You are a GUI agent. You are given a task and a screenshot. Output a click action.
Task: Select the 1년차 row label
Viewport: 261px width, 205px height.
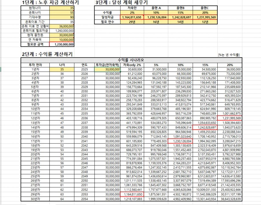click(x=35, y=70)
